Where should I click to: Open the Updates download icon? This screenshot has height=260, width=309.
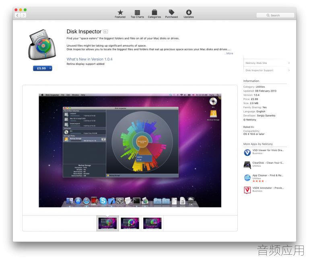(x=189, y=12)
